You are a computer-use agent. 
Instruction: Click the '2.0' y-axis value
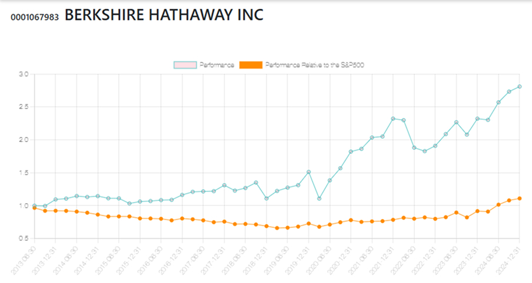pos(24,140)
